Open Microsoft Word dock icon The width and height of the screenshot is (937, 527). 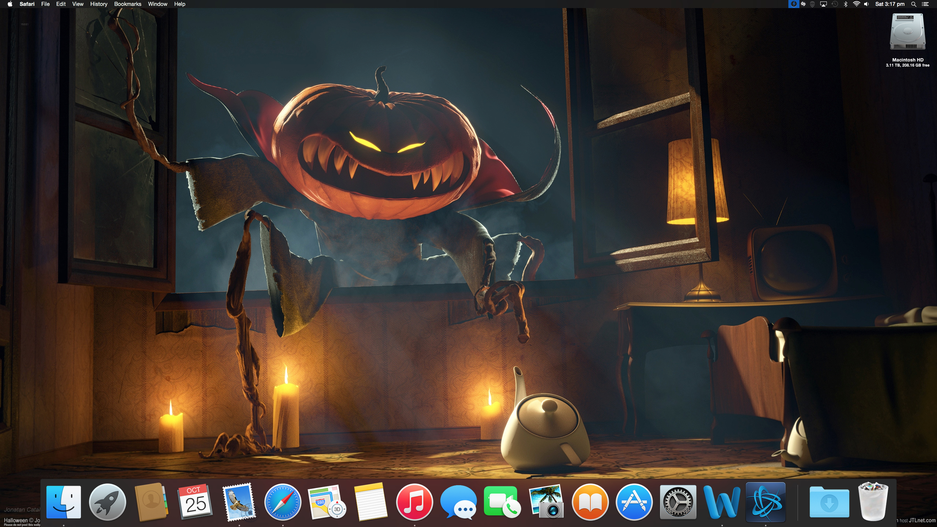click(x=721, y=502)
